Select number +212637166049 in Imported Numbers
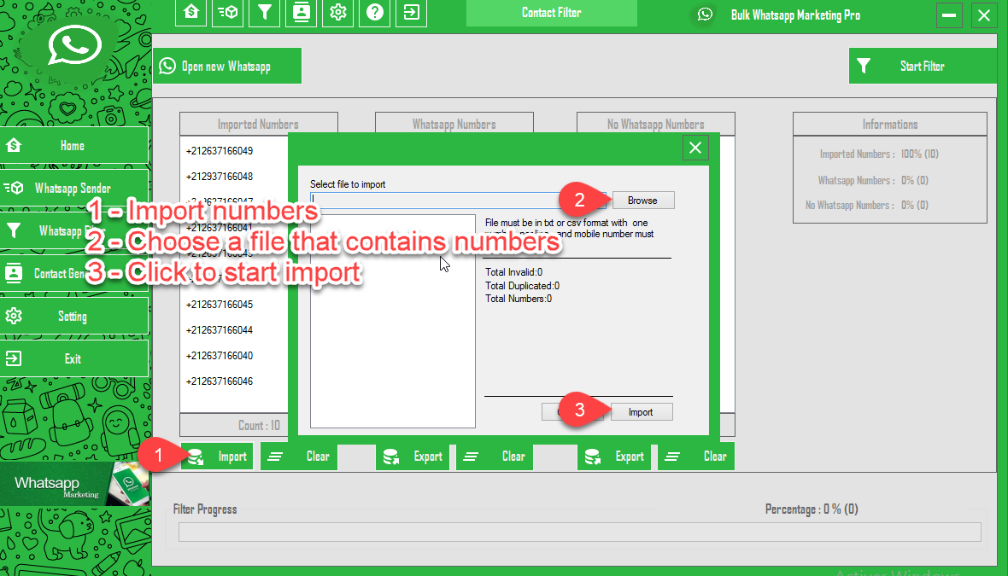The width and height of the screenshot is (1008, 576). pyautogui.click(x=220, y=151)
